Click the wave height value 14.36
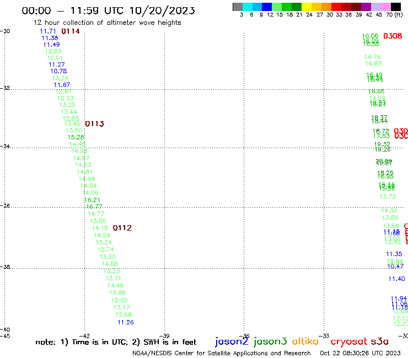This screenshot has width=408, height=358. (x=389, y=210)
